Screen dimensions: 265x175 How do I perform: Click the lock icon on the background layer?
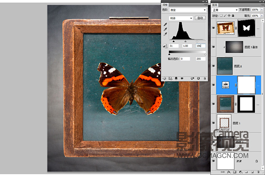(x=257, y=161)
